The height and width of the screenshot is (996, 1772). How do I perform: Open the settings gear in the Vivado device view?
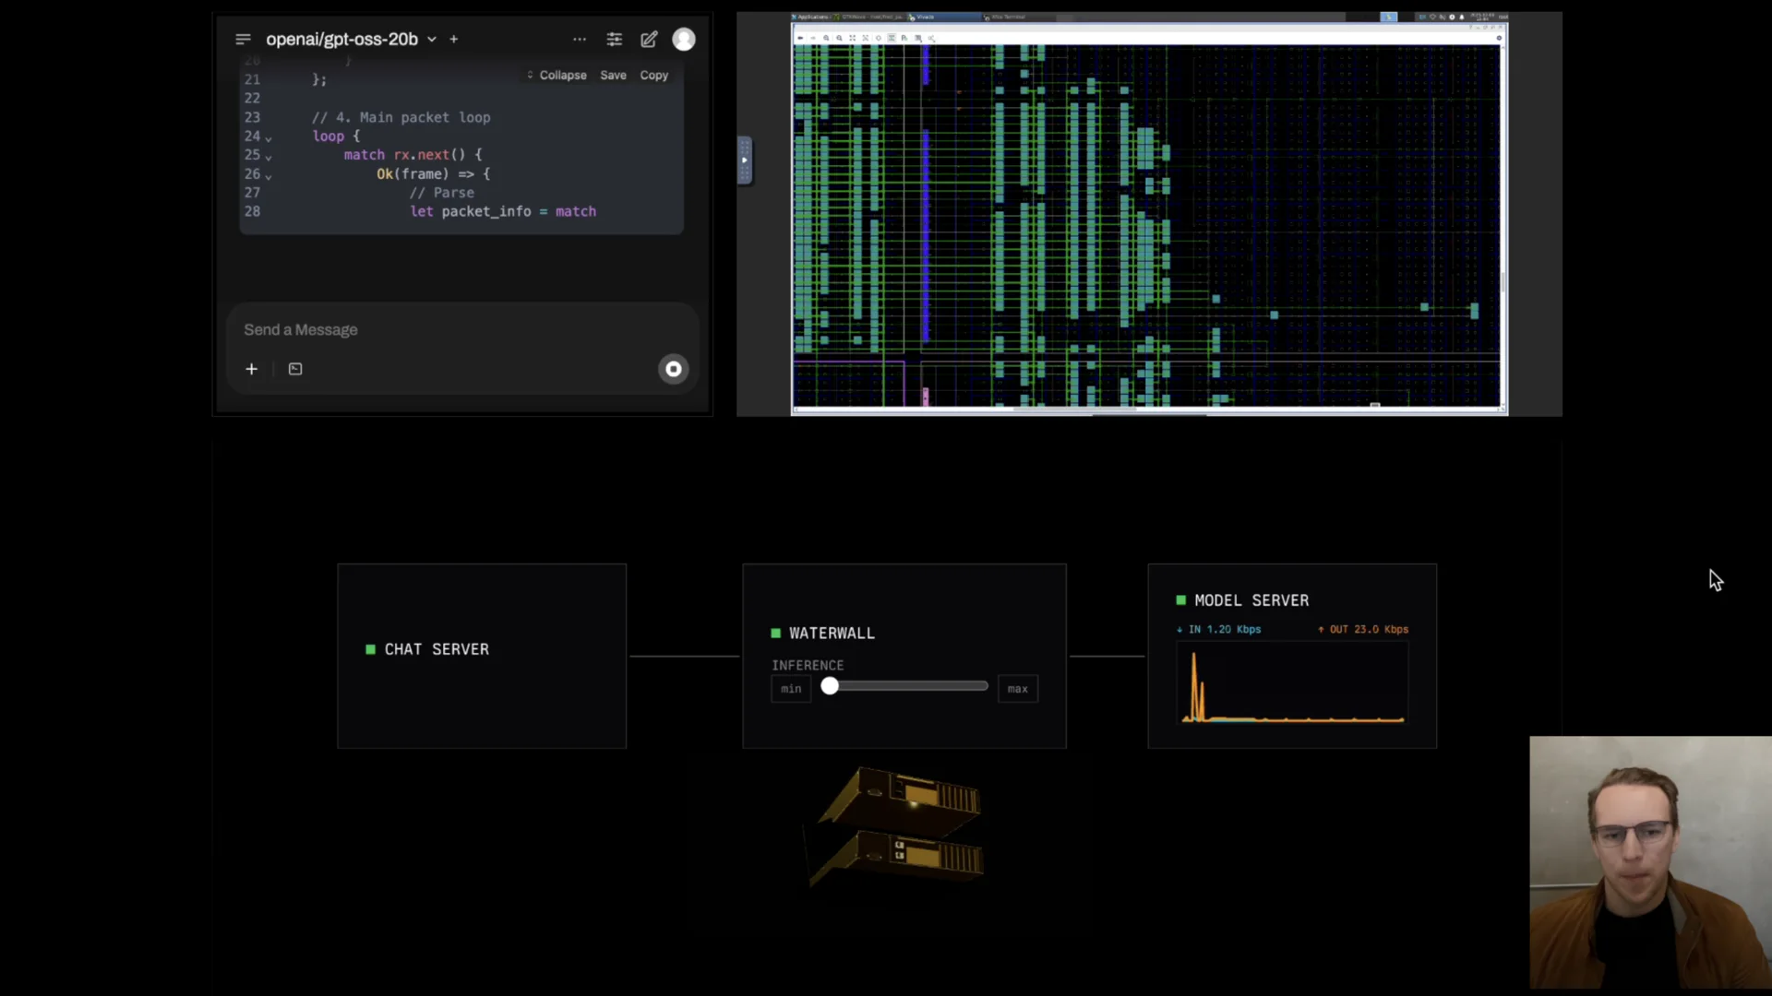tap(1499, 38)
